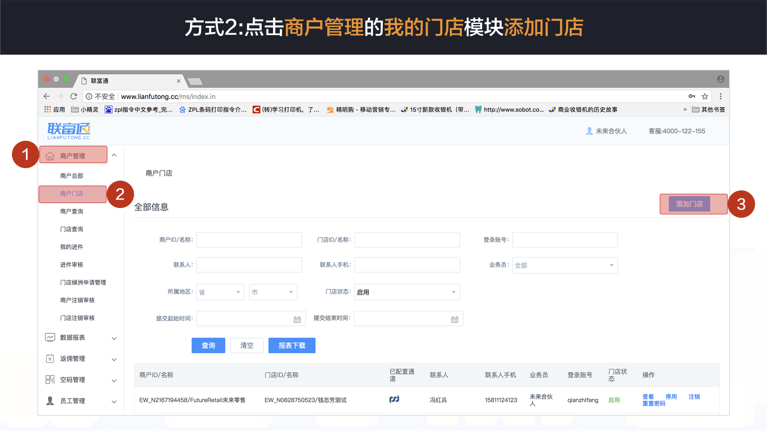The width and height of the screenshot is (767, 431).
Task: Click 注销 link in 钱志芳测试 row
Action: 694,397
